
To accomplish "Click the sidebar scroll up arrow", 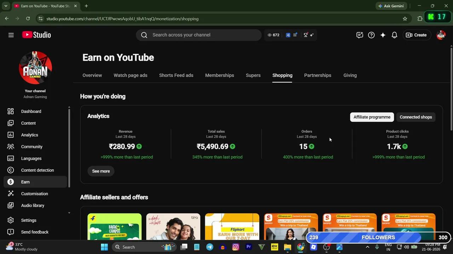I will point(69,107).
